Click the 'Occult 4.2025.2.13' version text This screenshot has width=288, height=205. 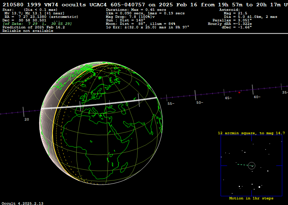click(x=22, y=203)
